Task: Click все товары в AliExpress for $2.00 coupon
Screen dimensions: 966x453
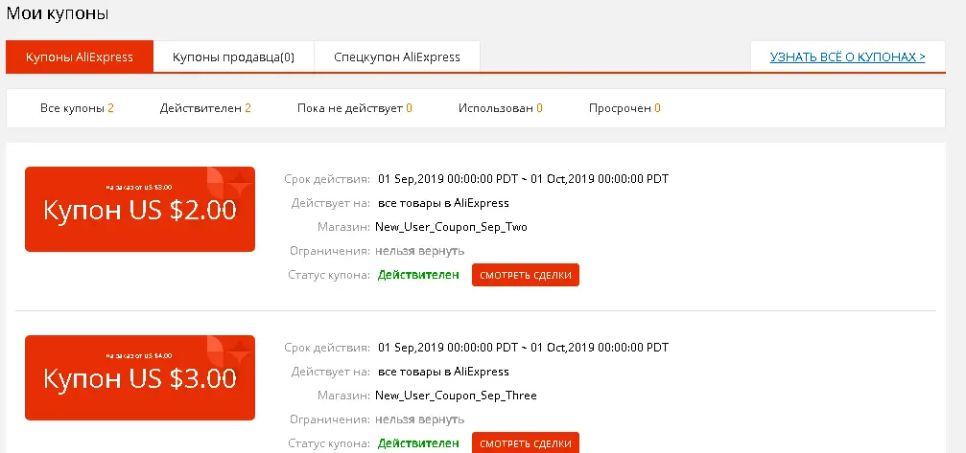Action: (x=443, y=203)
